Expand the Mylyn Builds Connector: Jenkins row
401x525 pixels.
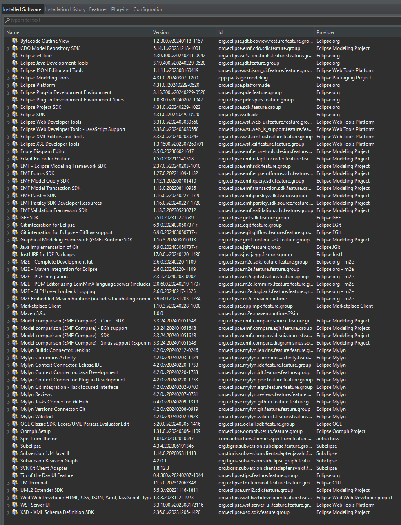coord(8,350)
